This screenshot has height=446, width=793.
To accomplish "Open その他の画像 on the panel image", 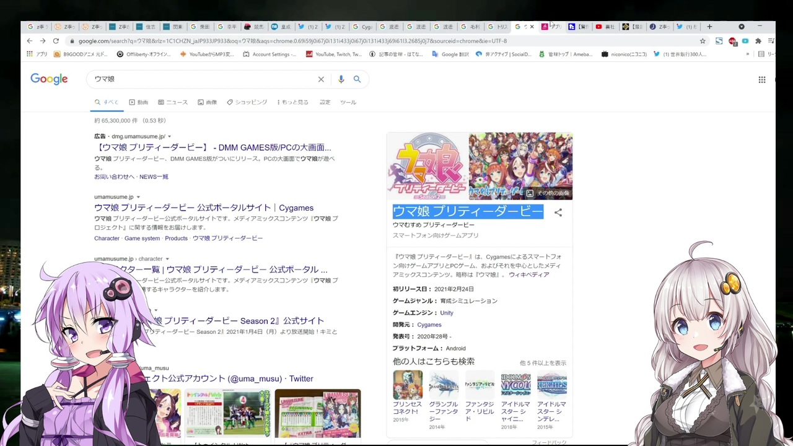I will click(548, 193).
